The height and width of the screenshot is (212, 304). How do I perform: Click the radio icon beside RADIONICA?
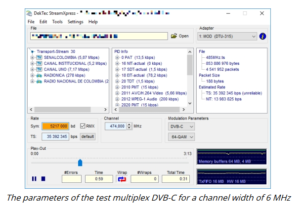40,75
